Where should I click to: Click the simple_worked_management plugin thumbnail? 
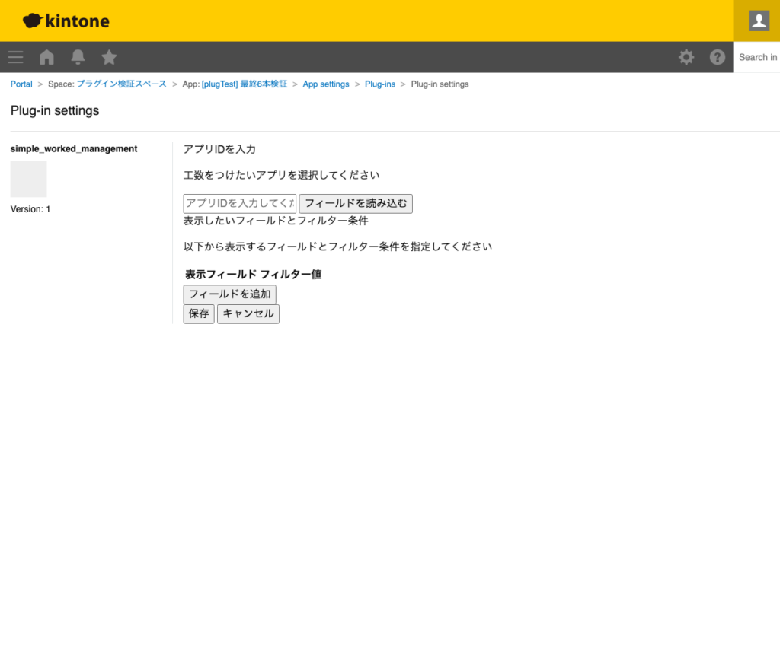point(28,178)
